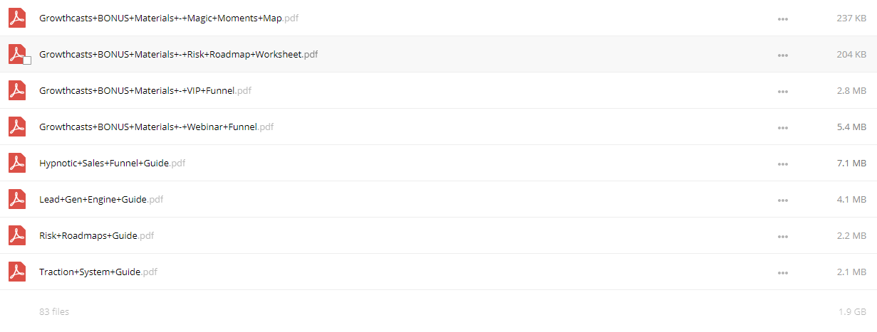Click the PDF icon for Webinar+Funnel file
877x332 pixels.
pos(17,127)
